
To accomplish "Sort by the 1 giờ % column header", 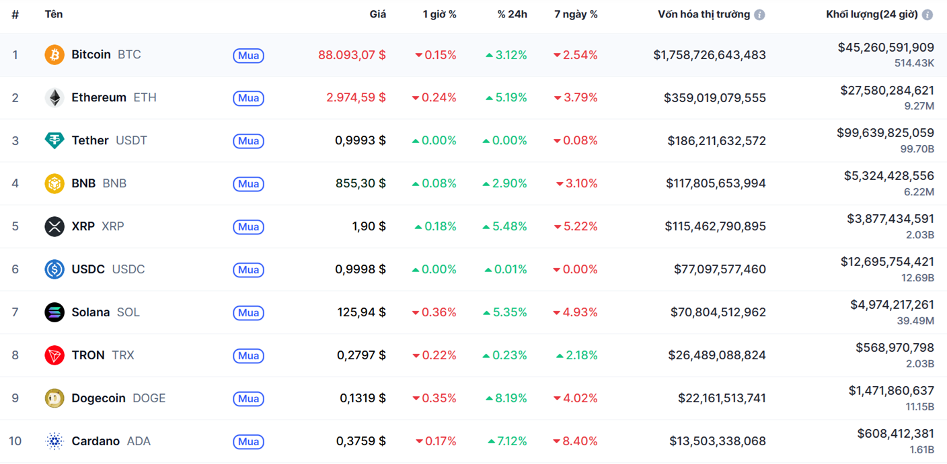I will (439, 14).
